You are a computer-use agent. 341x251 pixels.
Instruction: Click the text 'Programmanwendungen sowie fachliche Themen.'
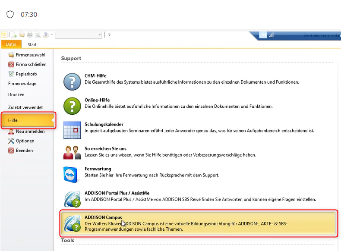pyautogui.click(x=134, y=229)
